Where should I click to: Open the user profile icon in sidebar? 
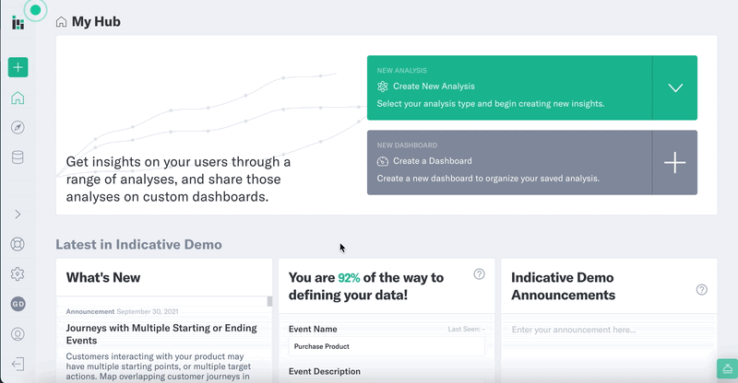[18, 334]
